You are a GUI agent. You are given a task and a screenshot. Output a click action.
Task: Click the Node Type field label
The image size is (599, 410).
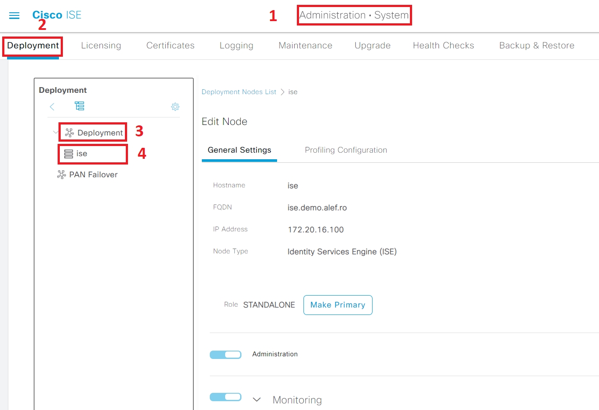pyautogui.click(x=230, y=251)
